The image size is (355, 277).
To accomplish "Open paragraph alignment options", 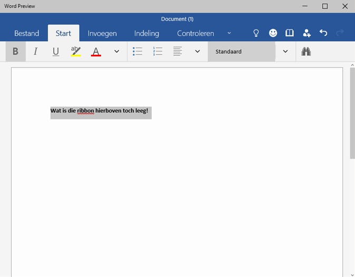I will [x=177, y=52].
